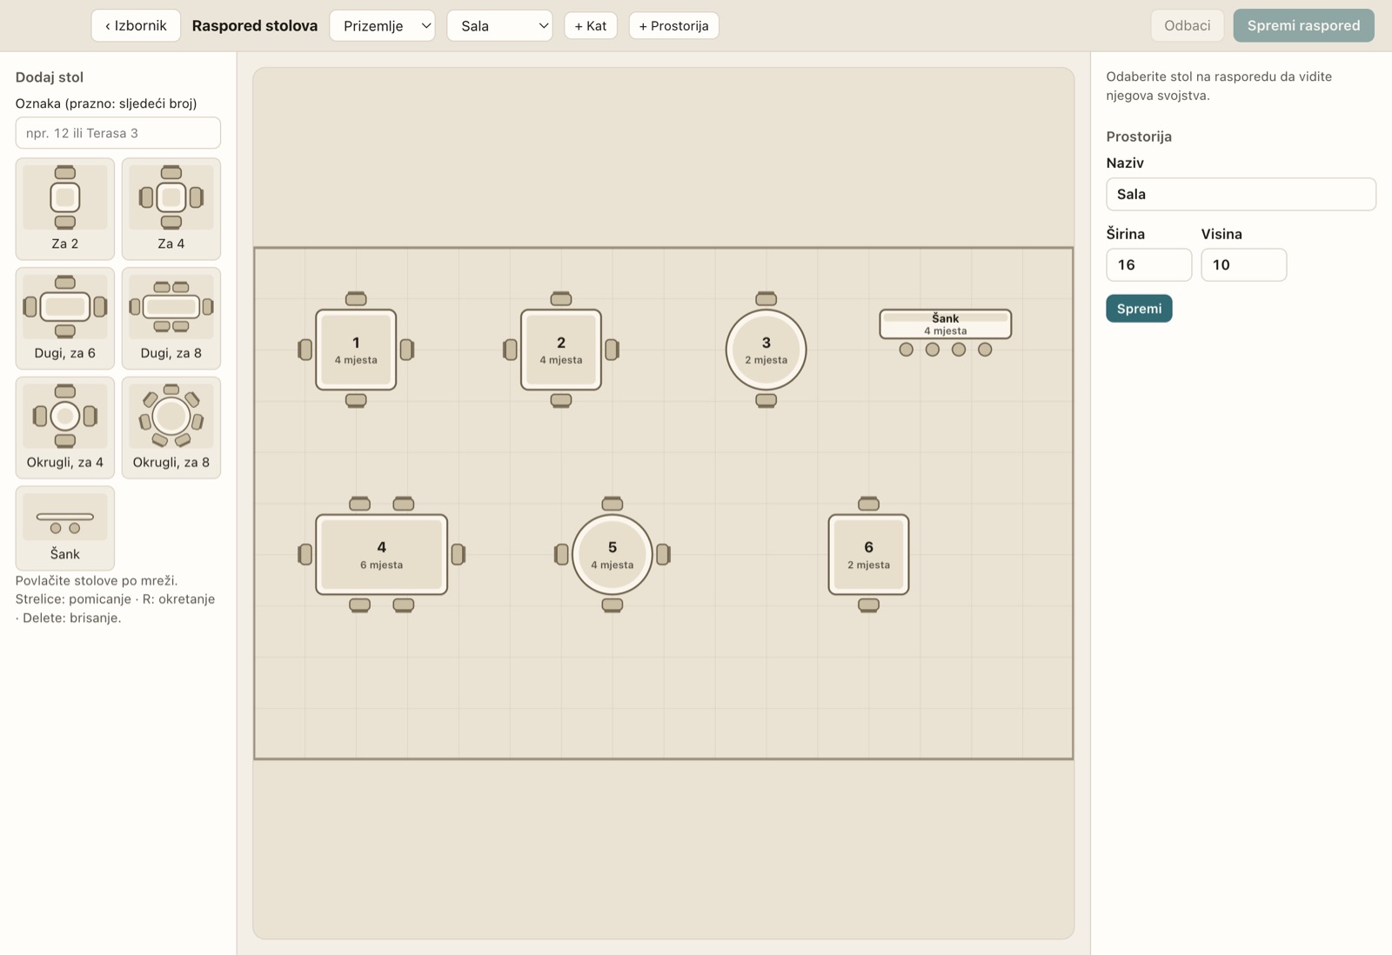Click the + Prostorija button

coord(674,26)
